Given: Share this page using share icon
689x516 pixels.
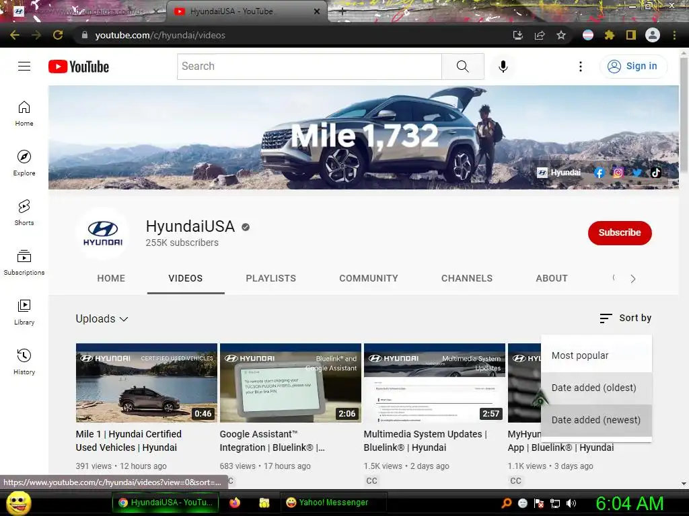Looking at the screenshot, I should [540, 35].
